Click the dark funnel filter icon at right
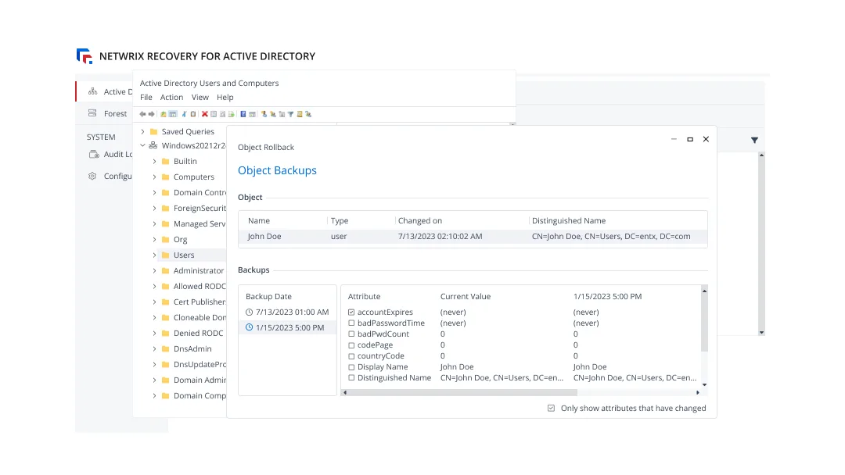Viewport: 845px width, 475px height. (x=754, y=140)
